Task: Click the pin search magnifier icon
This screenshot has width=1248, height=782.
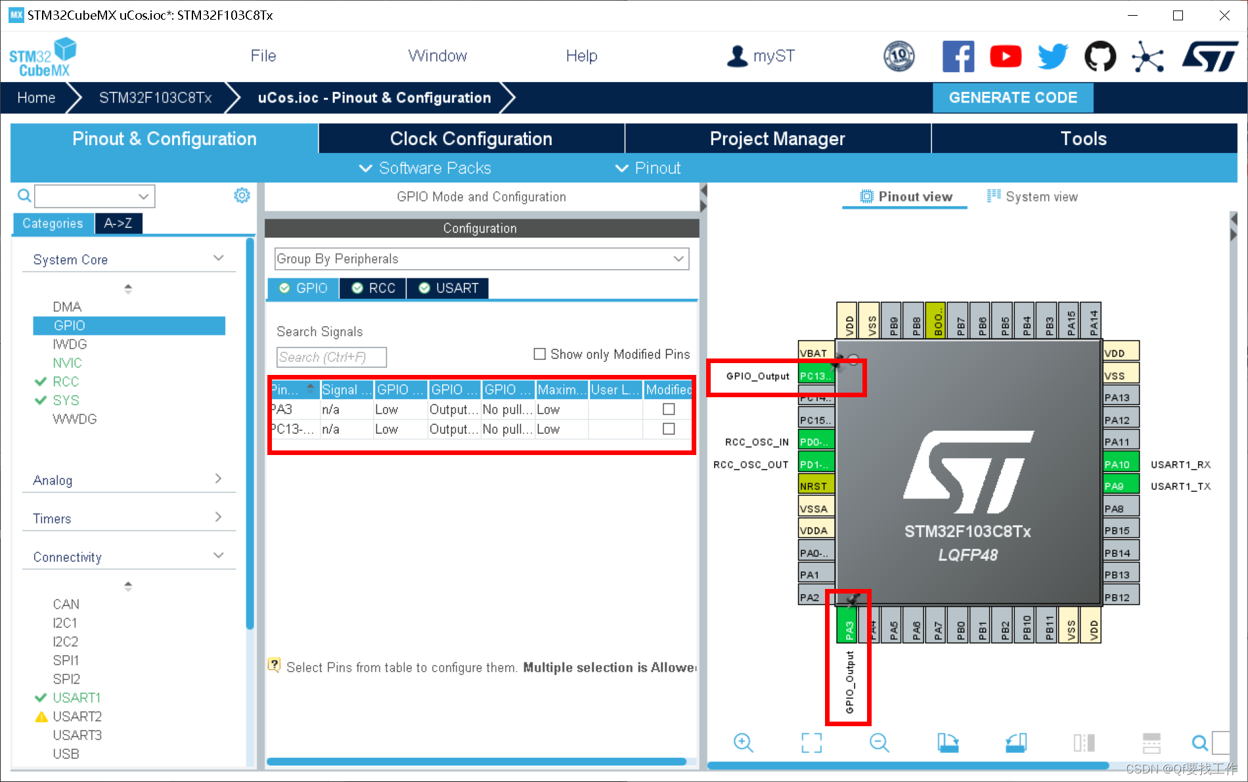Action: [x=1199, y=743]
